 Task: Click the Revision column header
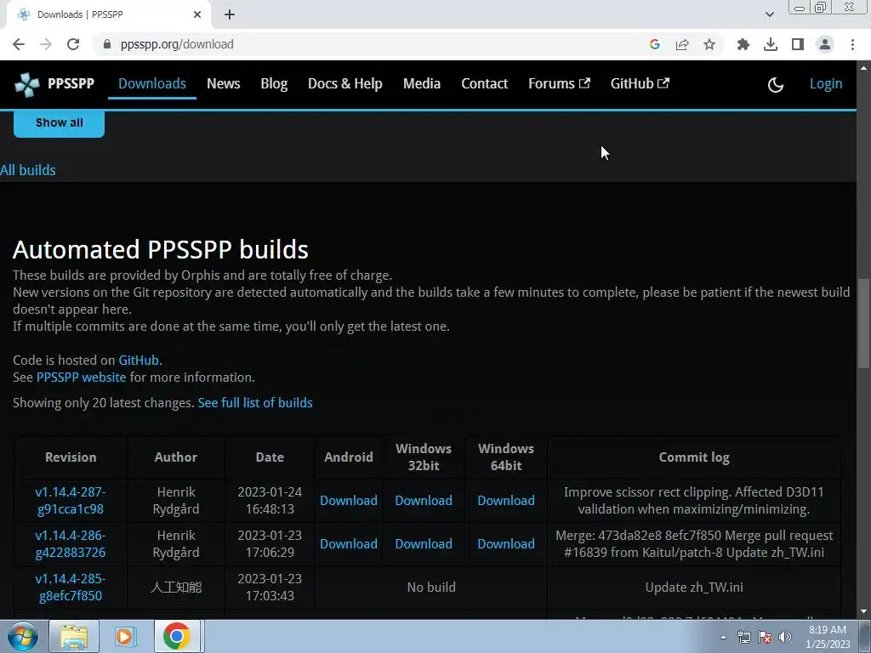click(x=71, y=457)
